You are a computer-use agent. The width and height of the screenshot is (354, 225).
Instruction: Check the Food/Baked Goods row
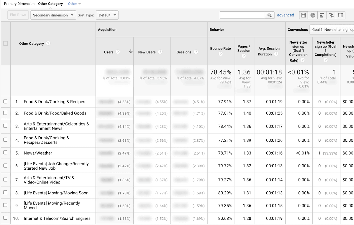5,113
